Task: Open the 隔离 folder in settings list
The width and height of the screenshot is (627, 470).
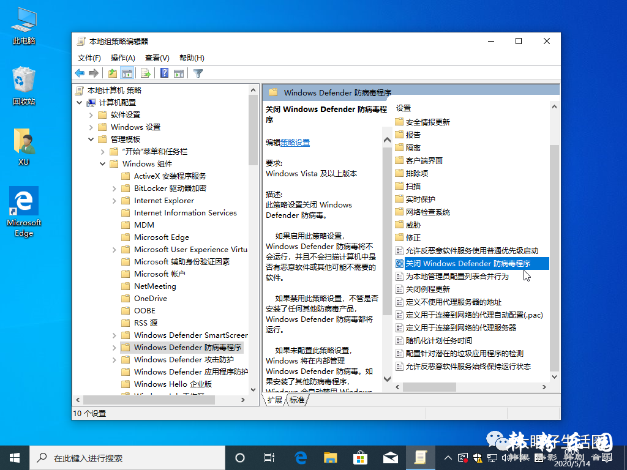Action: tap(408, 147)
